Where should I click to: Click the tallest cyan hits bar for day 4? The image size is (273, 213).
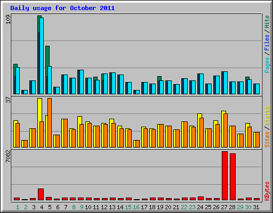click(42, 56)
